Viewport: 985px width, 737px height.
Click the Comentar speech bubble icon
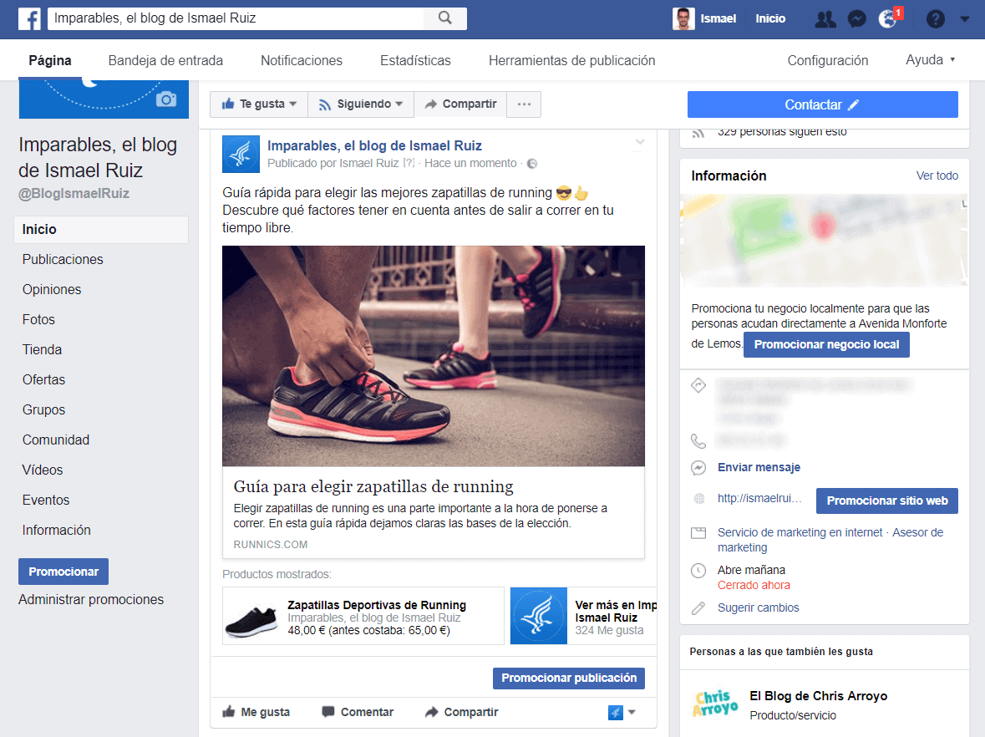(x=327, y=712)
